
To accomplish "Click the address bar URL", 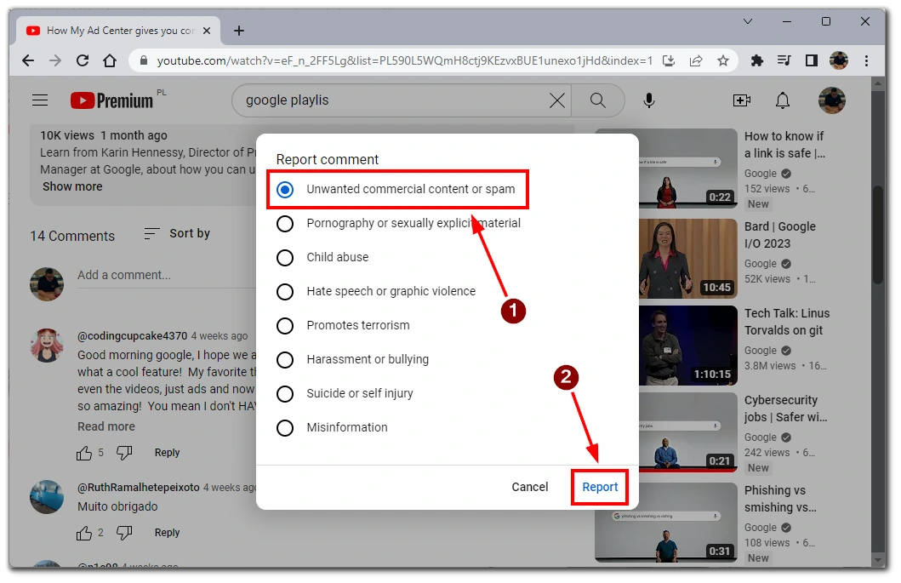I will 404,60.
